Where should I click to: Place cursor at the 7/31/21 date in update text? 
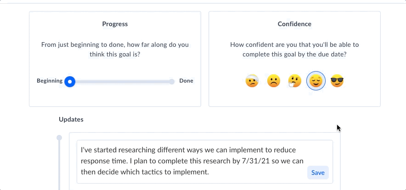click(255, 161)
